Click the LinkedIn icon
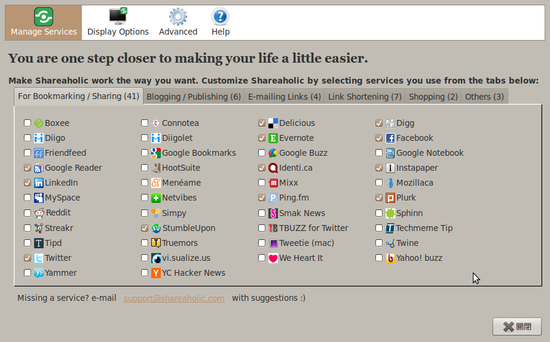The width and height of the screenshot is (550, 342). [39, 183]
